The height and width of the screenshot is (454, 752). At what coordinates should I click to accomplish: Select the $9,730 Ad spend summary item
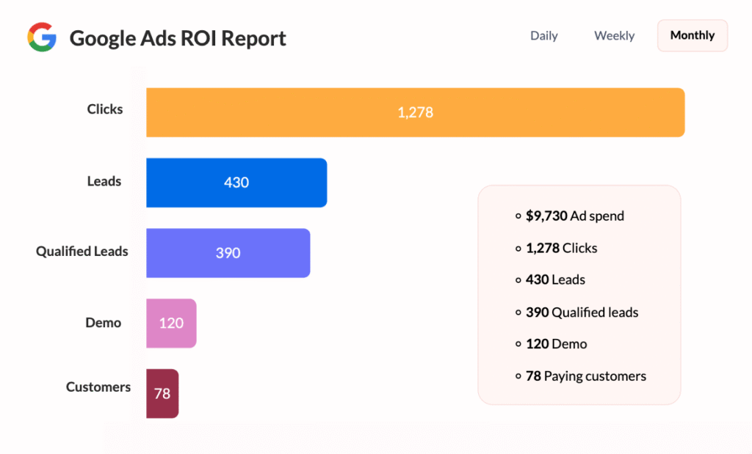[x=574, y=216]
